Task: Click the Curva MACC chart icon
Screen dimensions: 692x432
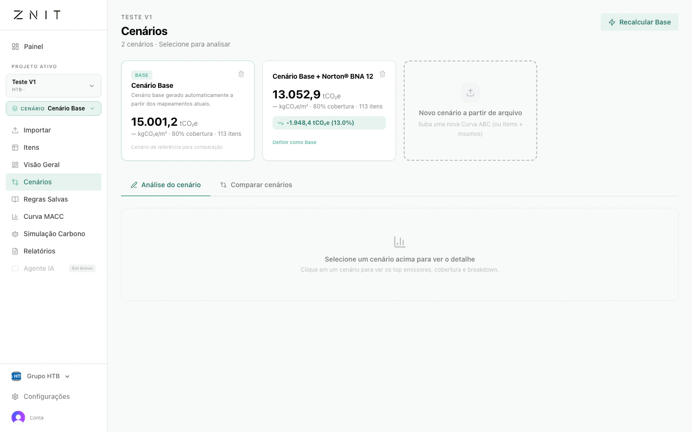Action: click(x=15, y=216)
